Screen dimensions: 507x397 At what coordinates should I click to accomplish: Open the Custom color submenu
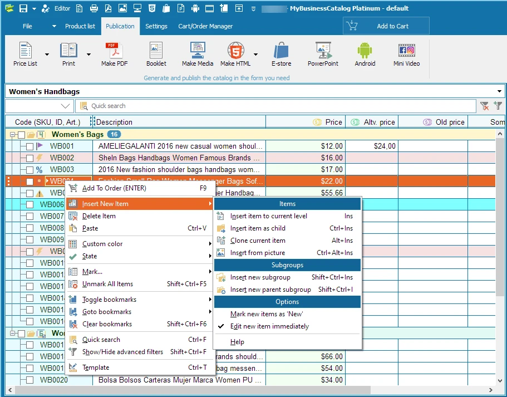coord(140,244)
